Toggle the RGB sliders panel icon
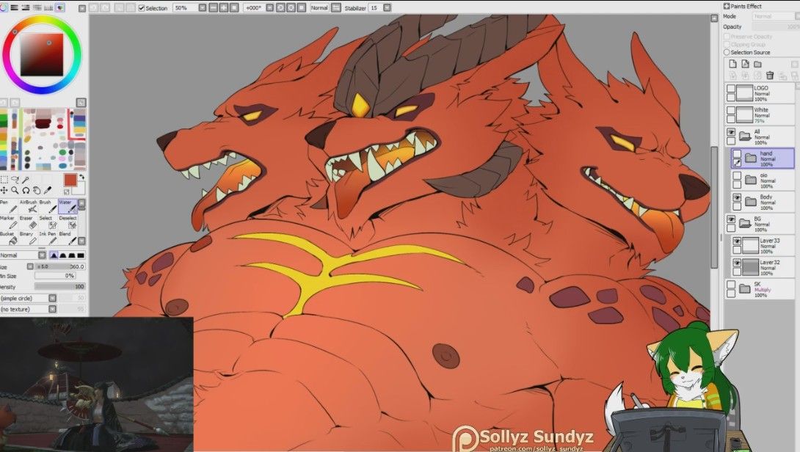Image resolution: width=800 pixels, height=452 pixels. 14,7
